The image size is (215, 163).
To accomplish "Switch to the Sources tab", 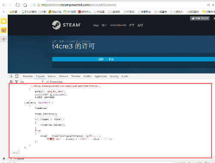I will point(52,76).
